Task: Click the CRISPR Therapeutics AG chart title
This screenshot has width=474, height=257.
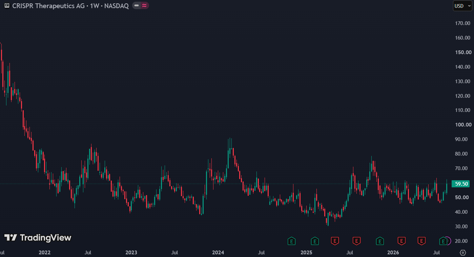Action: point(70,6)
